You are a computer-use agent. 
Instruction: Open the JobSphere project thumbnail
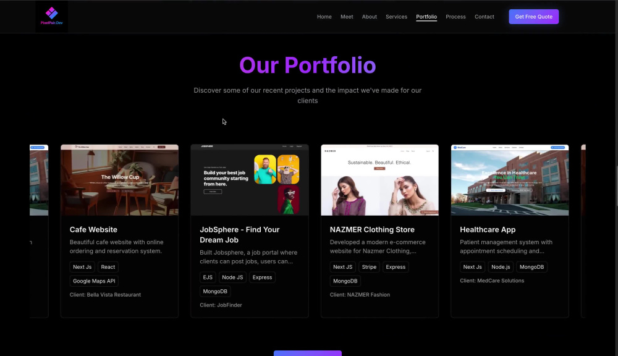point(250,180)
